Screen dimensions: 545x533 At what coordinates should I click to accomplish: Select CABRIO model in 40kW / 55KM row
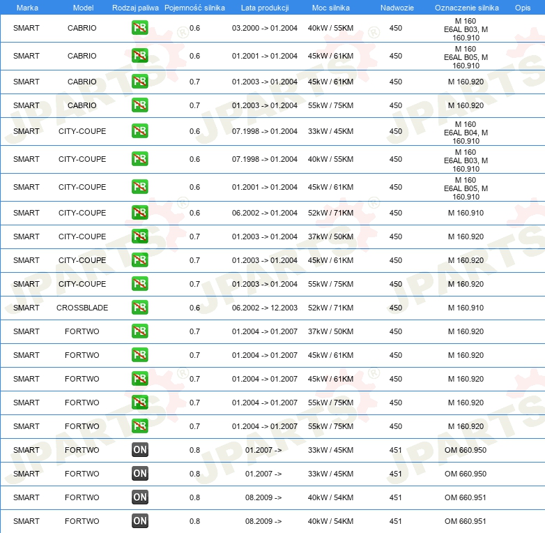click(x=82, y=28)
